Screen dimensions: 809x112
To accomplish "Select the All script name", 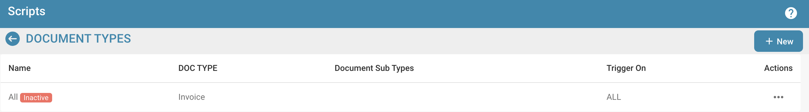I will click(x=13, y=97).
